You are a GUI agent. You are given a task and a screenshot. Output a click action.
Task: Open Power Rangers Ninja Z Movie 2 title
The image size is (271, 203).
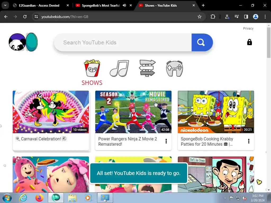pos(128,141)
